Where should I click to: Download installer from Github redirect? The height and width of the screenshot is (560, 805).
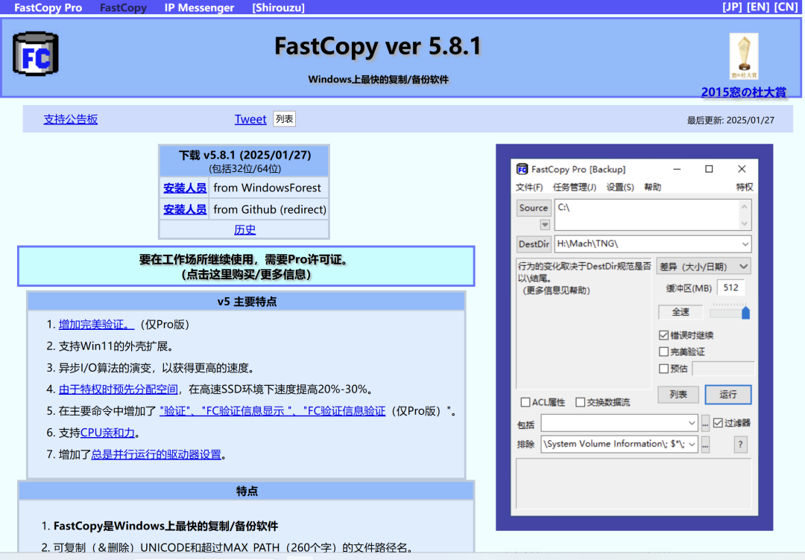pos(185,210)
